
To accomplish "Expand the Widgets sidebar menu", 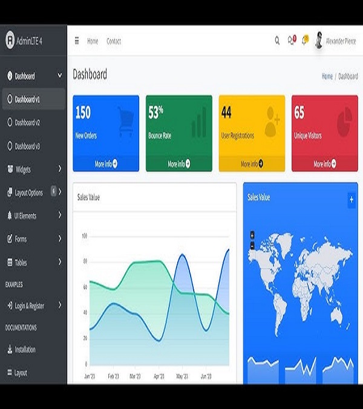I will [x=59, y=169].
